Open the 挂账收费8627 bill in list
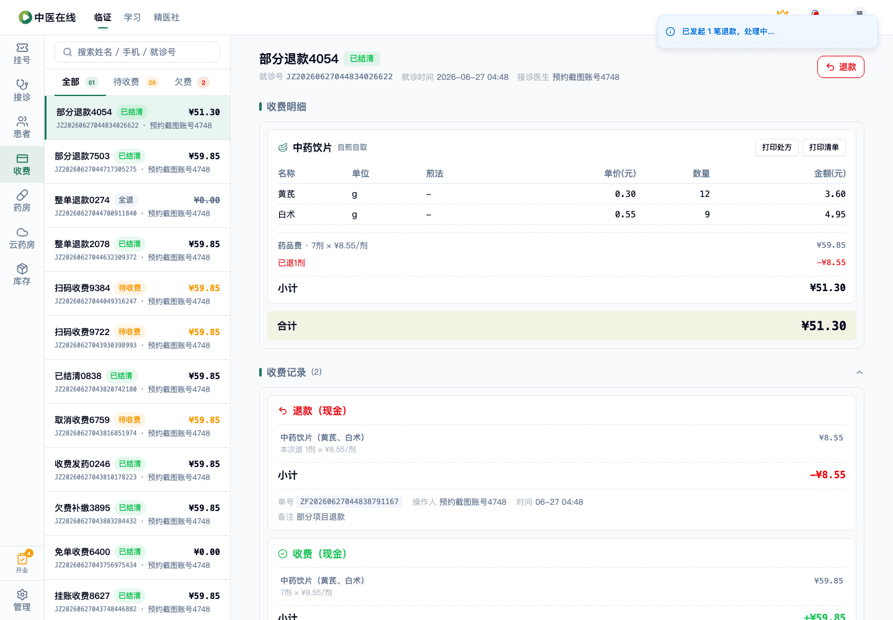This screenshot has height=620, width=893. tap(138, 600)
